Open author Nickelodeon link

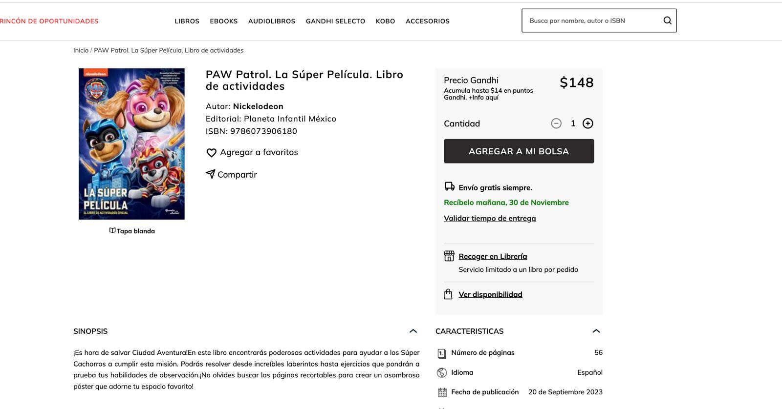tap(258, 106)
